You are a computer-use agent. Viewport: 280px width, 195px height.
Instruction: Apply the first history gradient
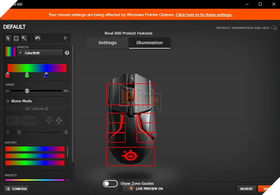[35, 149]
